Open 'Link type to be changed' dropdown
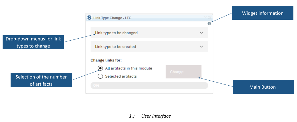 pyautogui.click(x=149, y=33)
